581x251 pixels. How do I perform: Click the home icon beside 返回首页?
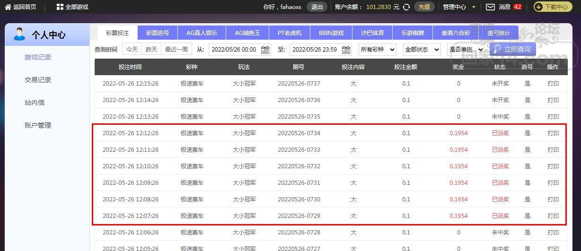pos(8,7)
